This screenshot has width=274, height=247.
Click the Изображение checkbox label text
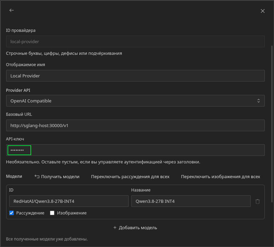coord(72,213)
